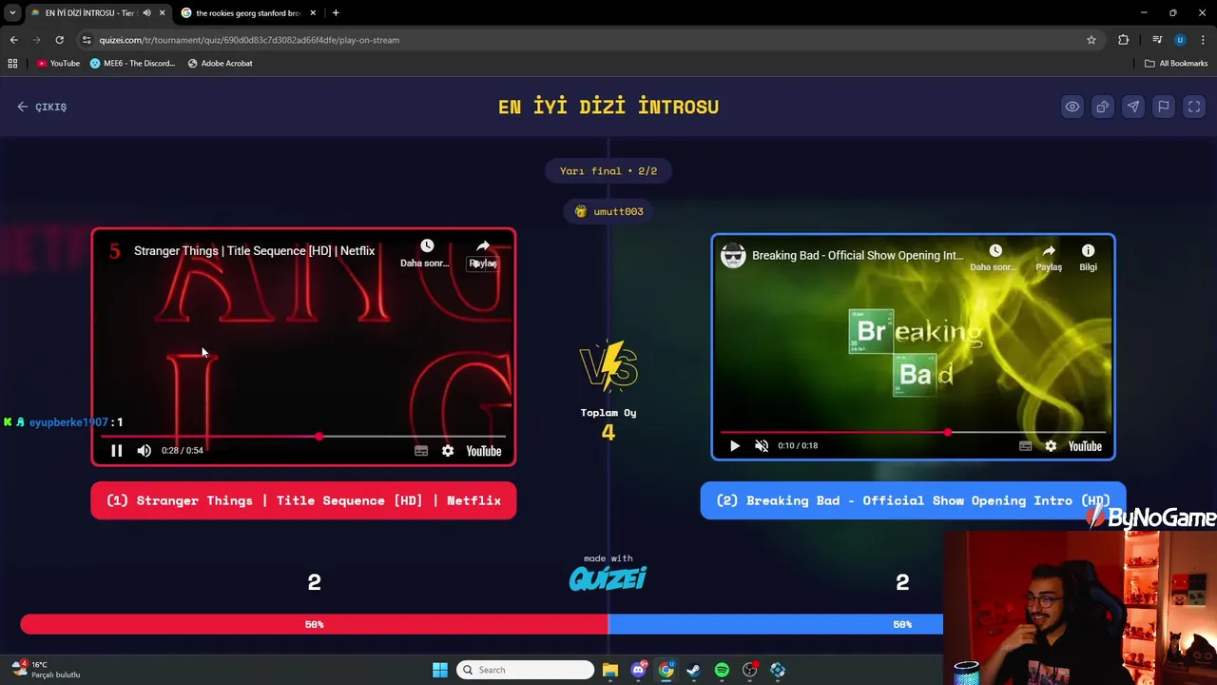This screenshot has height=685, width=1217.
Task: Vote for (1) Stranger Things red button
Action: pyautogui.click(x=303, y=500)
